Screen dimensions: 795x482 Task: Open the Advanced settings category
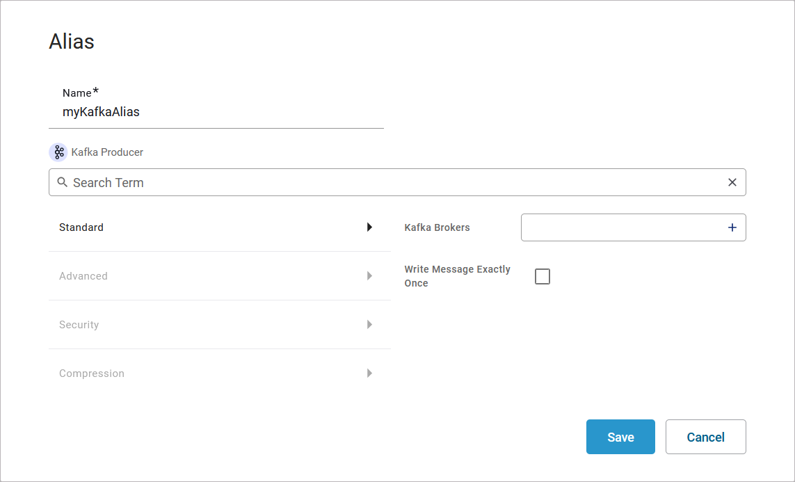[83, 276]
